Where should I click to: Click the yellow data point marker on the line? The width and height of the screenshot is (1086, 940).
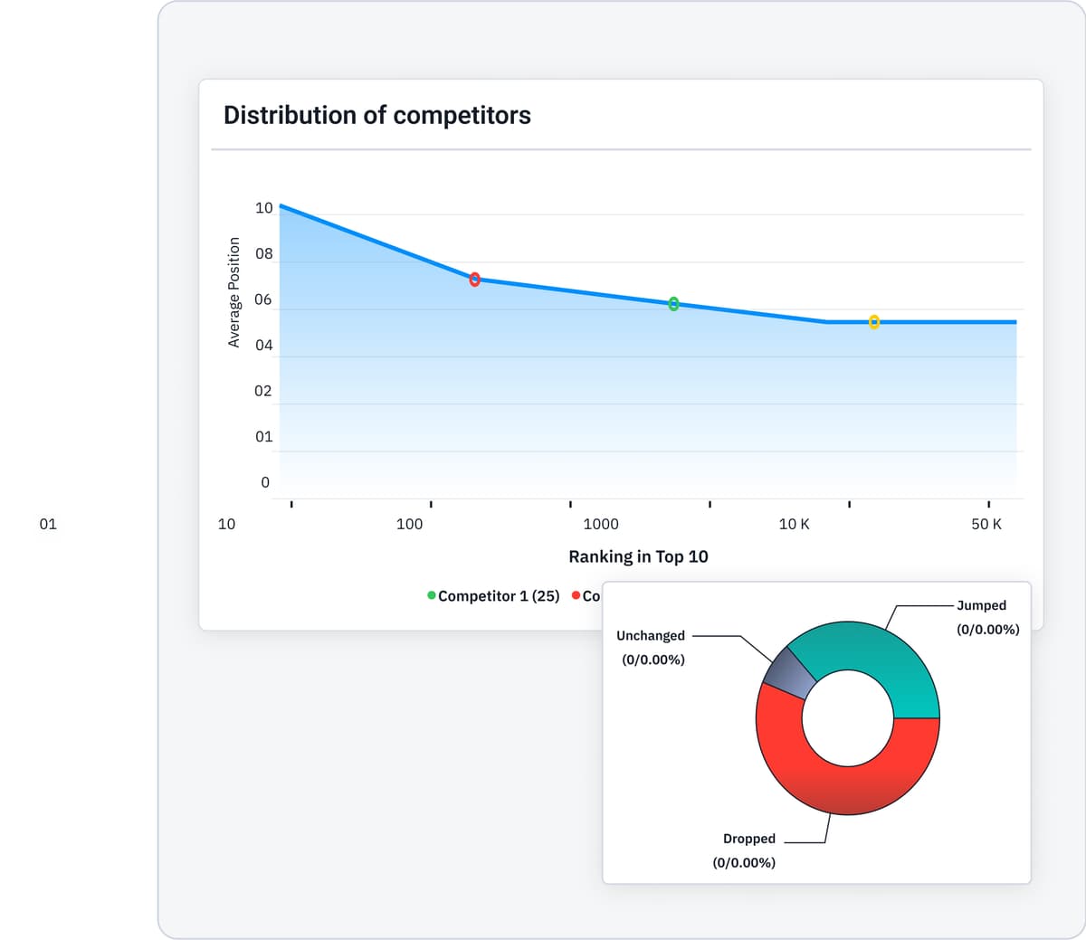click(873, 322)
